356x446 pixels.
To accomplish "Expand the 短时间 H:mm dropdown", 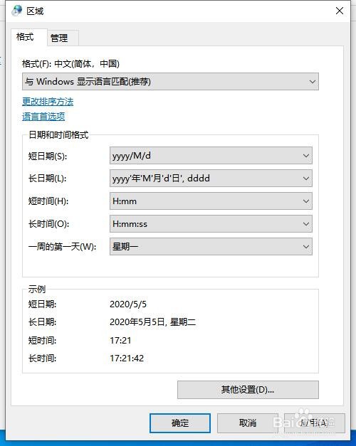I will coord(211,201).
